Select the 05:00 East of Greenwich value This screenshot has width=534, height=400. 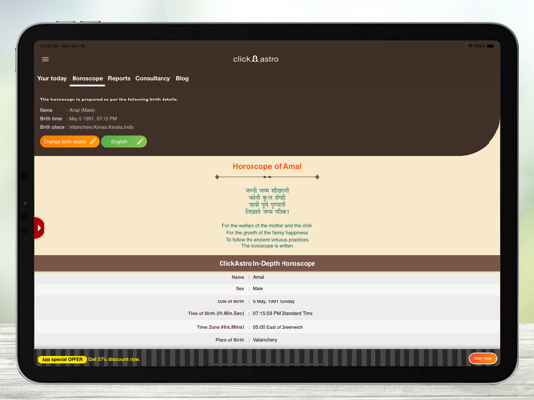tap(278, 327)
